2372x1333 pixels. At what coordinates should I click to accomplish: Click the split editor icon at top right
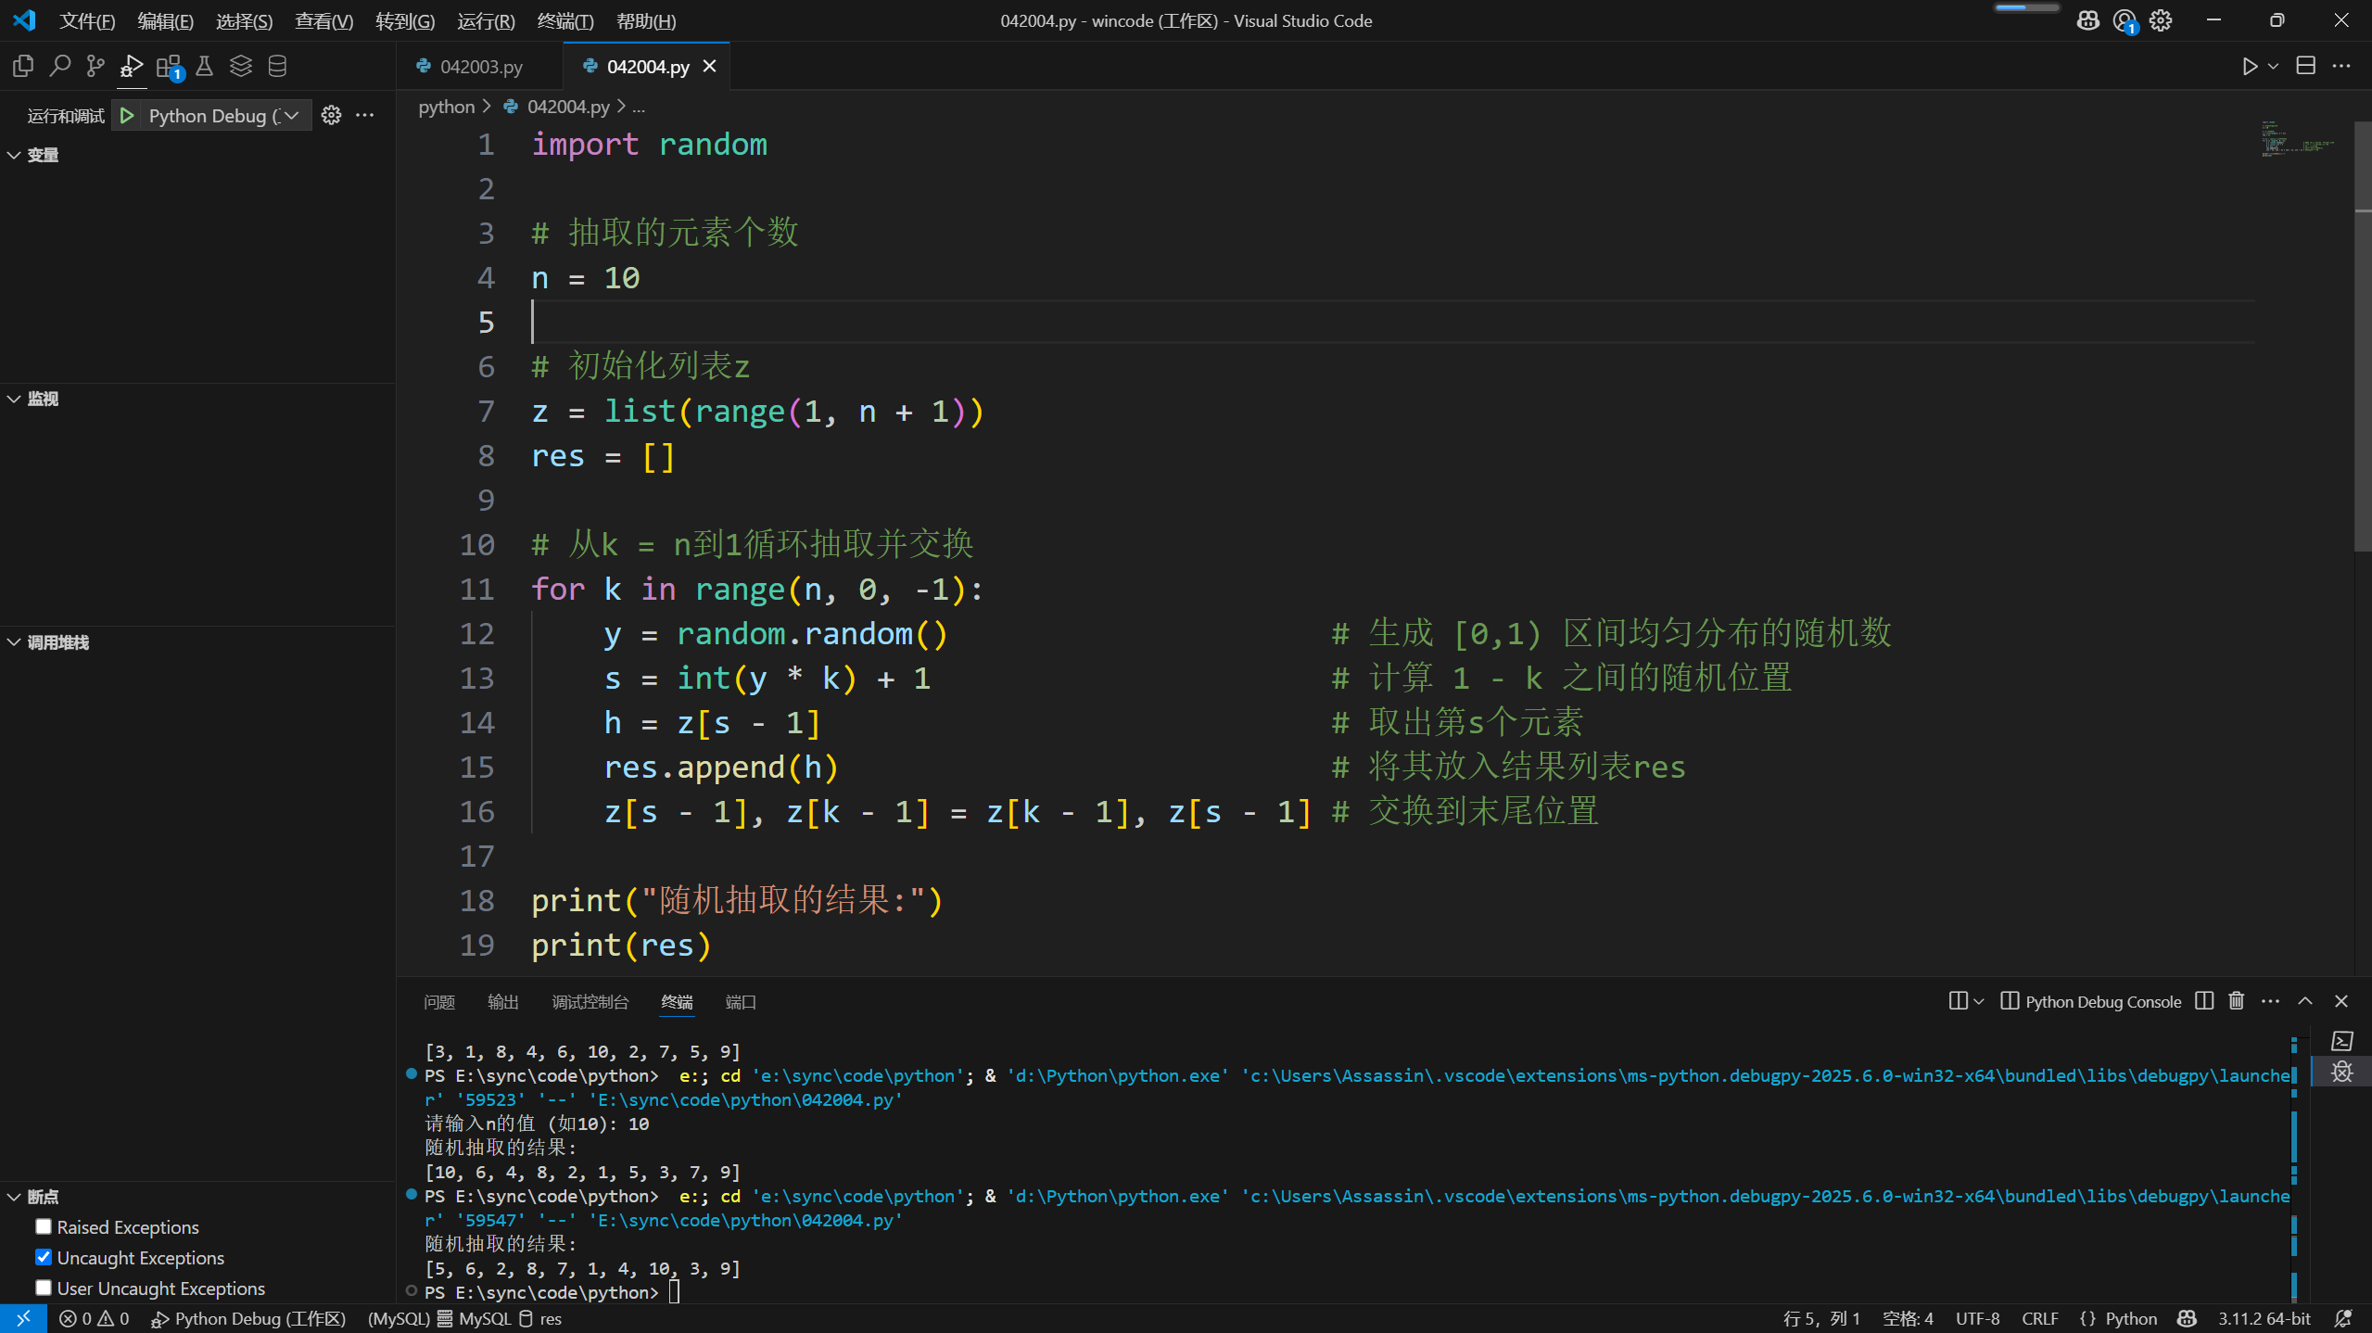(2305, 66)
